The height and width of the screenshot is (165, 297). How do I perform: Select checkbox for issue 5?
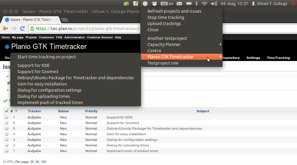[7, 128]
